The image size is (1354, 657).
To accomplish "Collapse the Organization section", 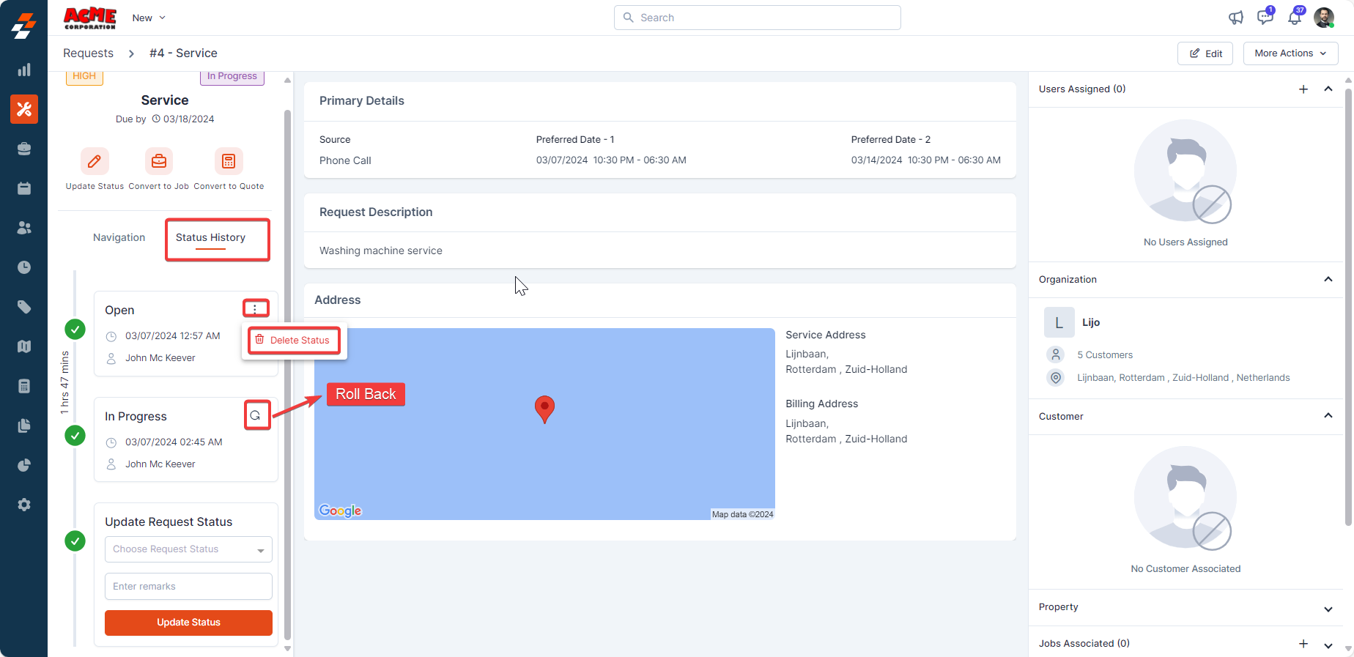I will 1328,279.
